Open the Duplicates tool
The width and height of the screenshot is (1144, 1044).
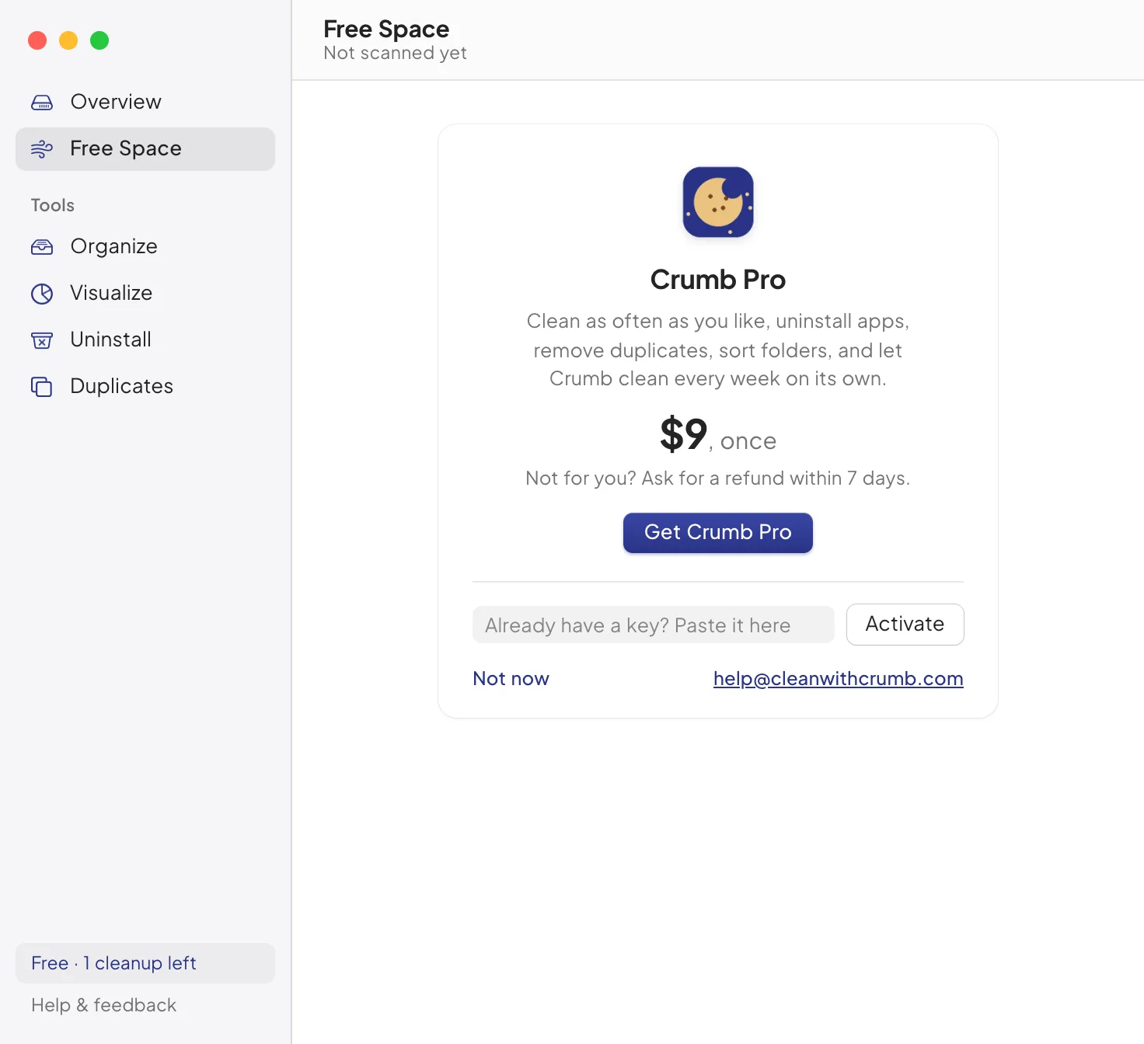point(145,386)
